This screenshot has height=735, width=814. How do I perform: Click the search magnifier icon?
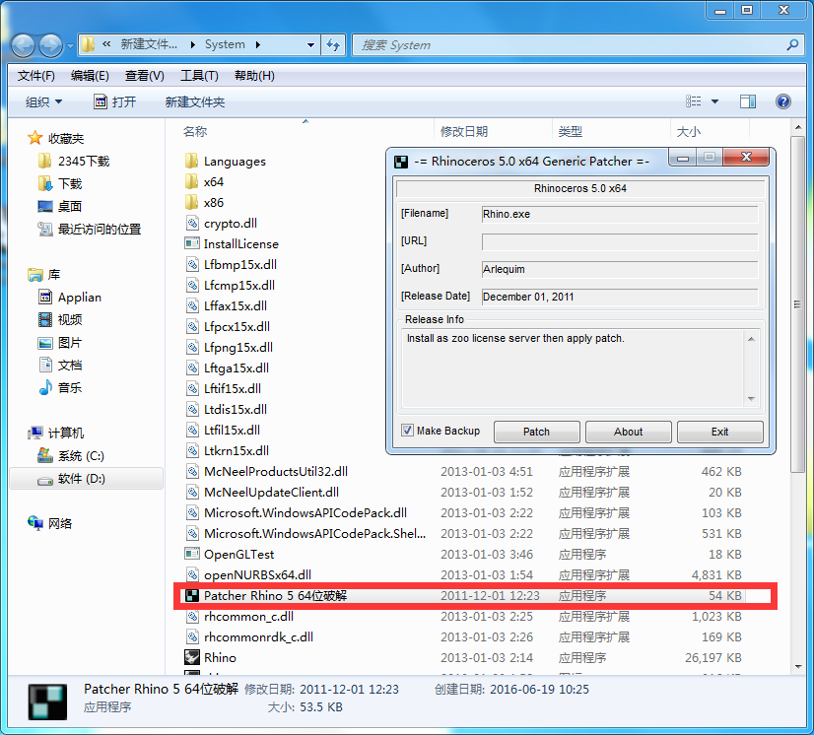tap(792, 45)
